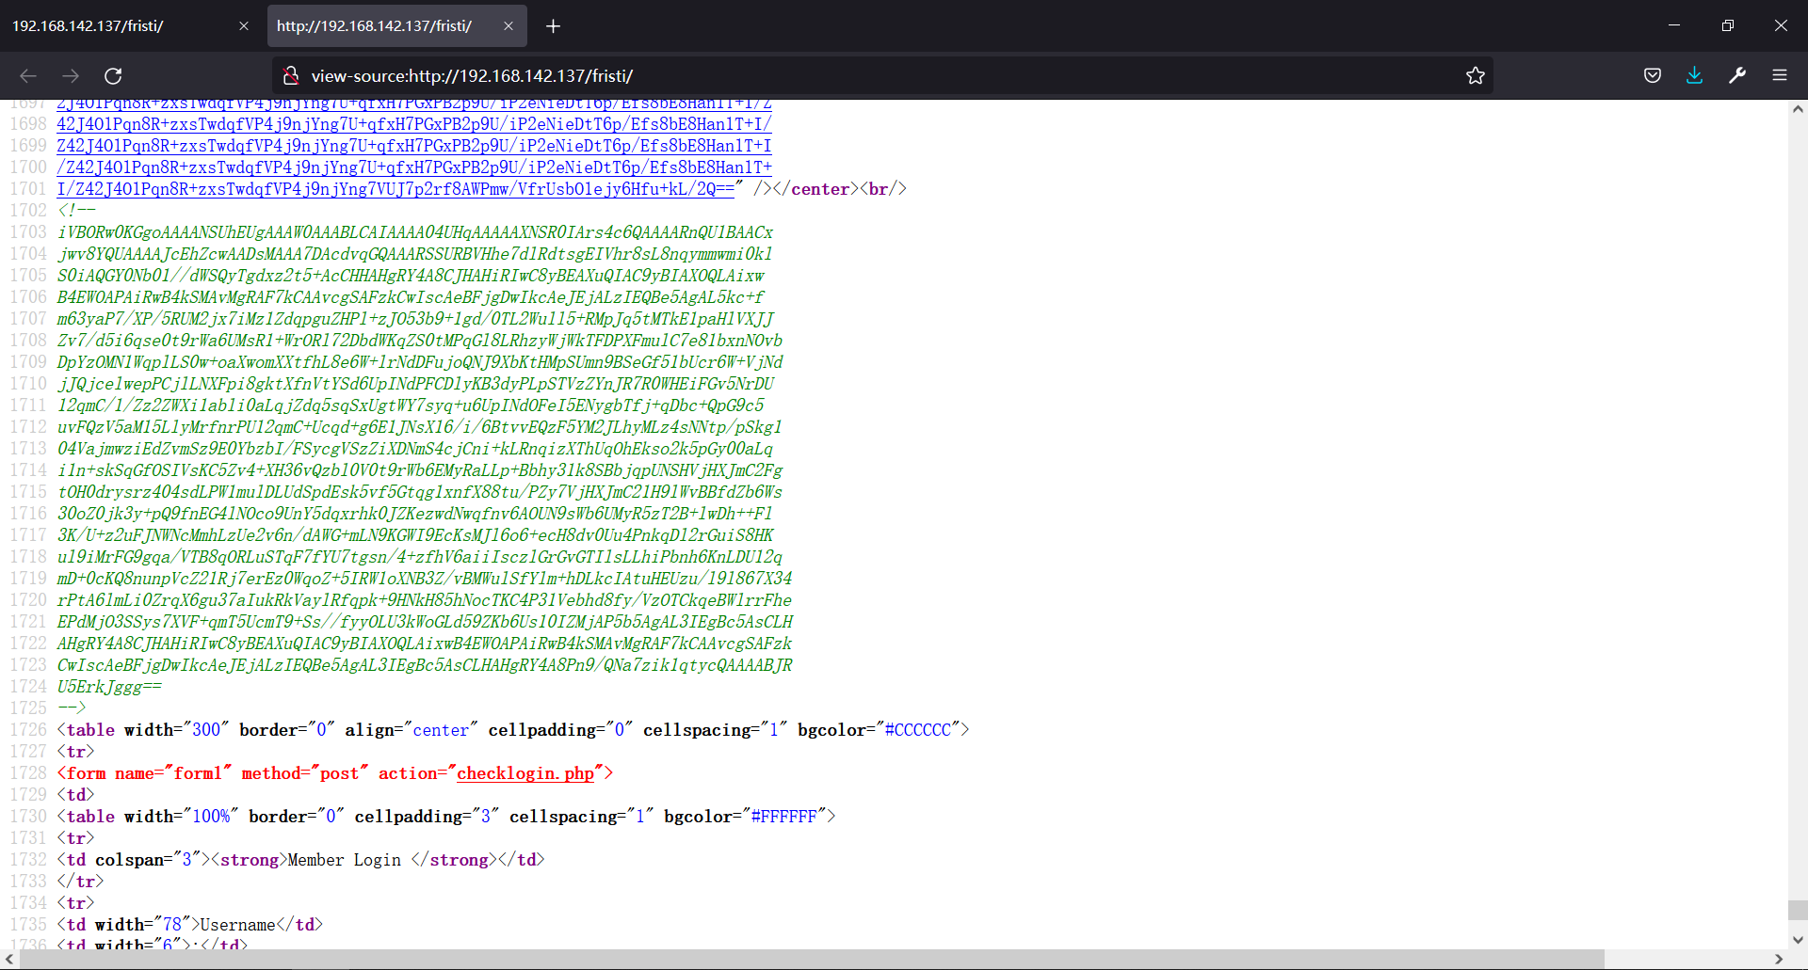1808x970 pixels.
Task: Click the #CCCCCC bgcolor value
Action: coord(918,730)
